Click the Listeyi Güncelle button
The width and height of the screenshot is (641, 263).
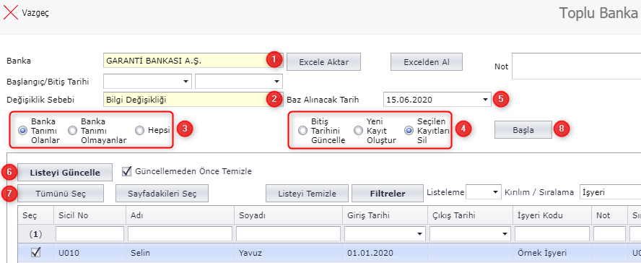(x=64, y=173)
